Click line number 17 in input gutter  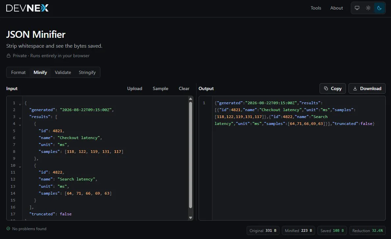13,214
